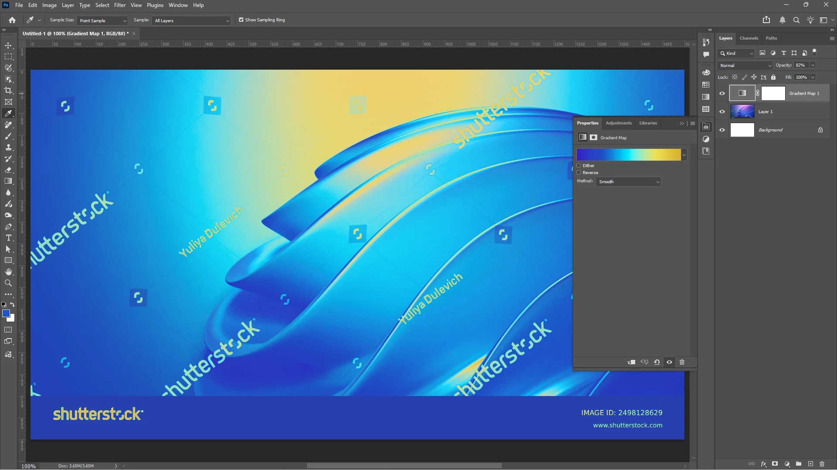Toggle Show Sampling Ring checkbox
The height and width of the screenshot is (470, 837).
point(241,20)
